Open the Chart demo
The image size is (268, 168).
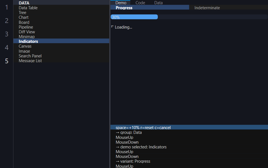coord(61,17)
